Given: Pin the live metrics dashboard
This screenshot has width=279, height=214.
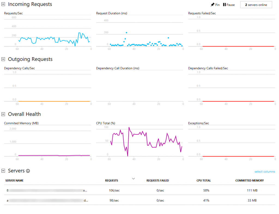Looking at the screenshot, I should [x=217, y=4].
